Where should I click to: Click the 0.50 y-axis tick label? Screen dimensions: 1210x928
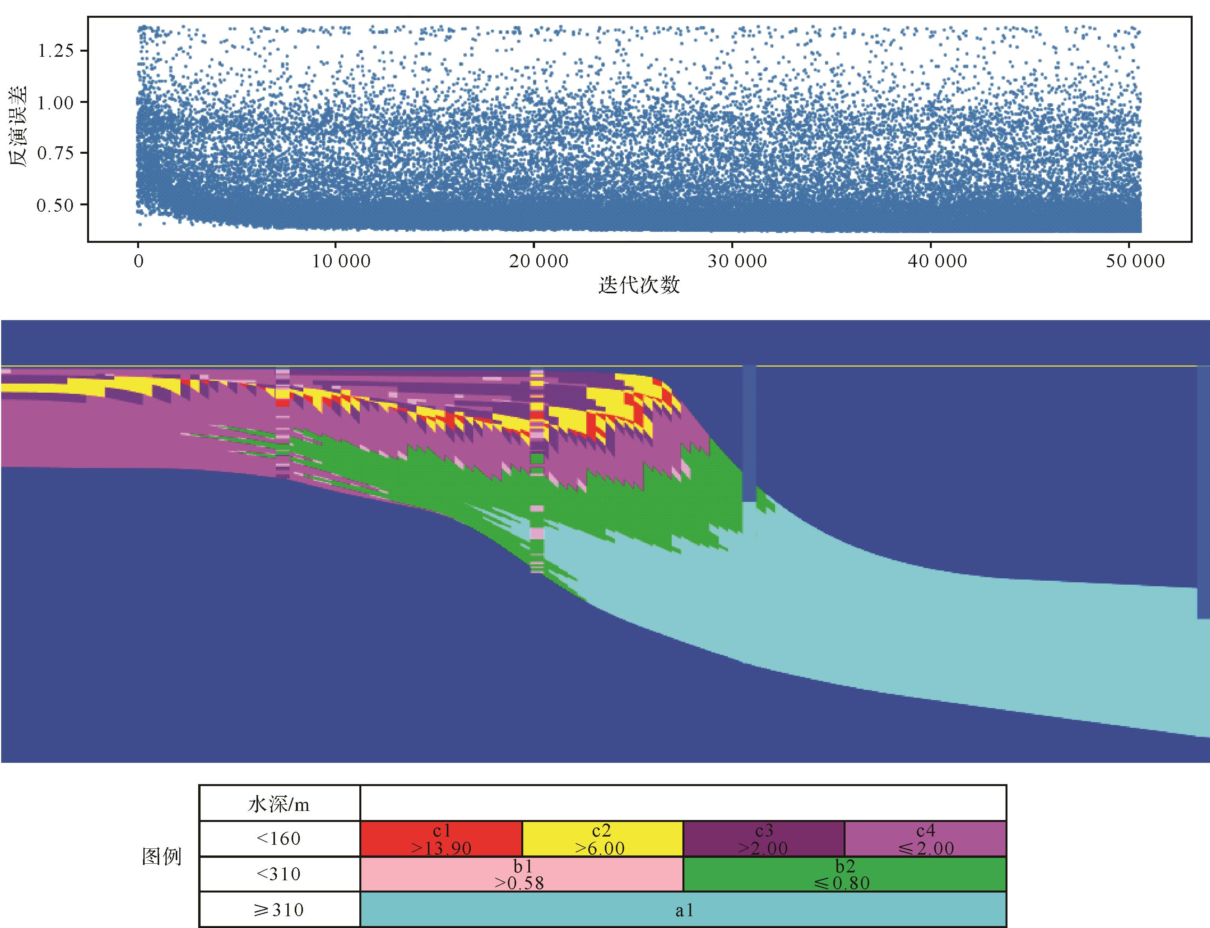55,205
